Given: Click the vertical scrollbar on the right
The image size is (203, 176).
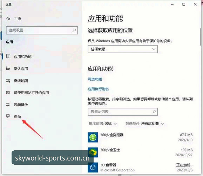Looking at the screenshot, I should [x=200, y=37].
